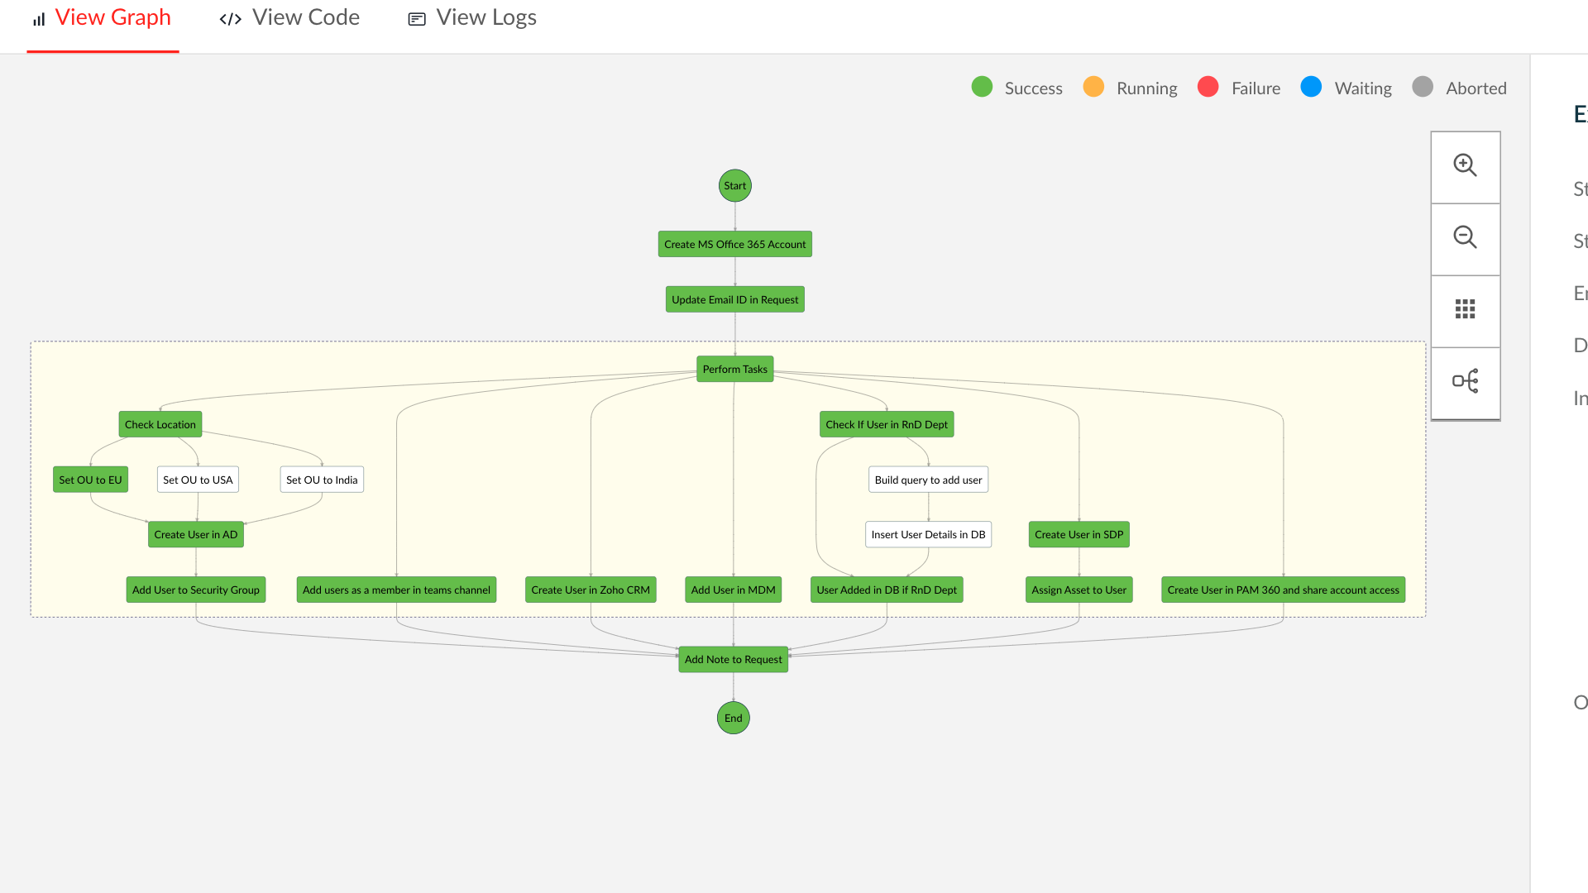Click the logs icon beside View Logs
The image size is (1588, 893).
click(x=416, y=18)
